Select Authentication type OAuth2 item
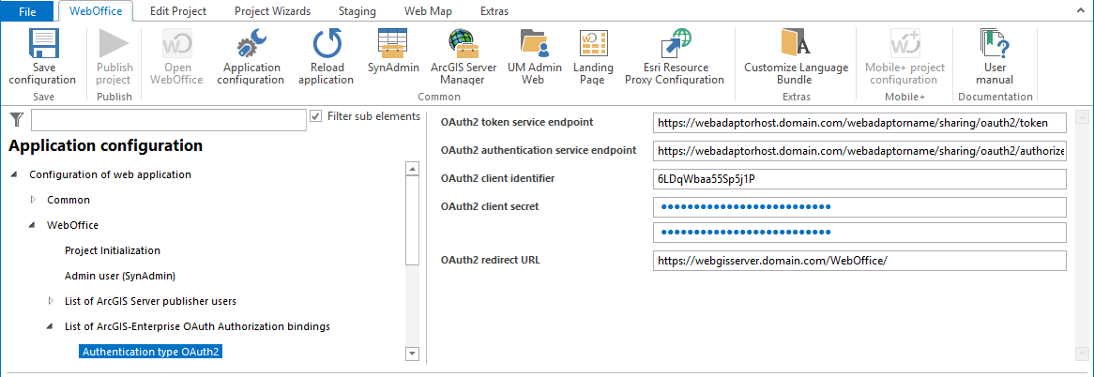The width and height of the screenshot is (1094, 377). pyautogui.click(x=151, y=352)
